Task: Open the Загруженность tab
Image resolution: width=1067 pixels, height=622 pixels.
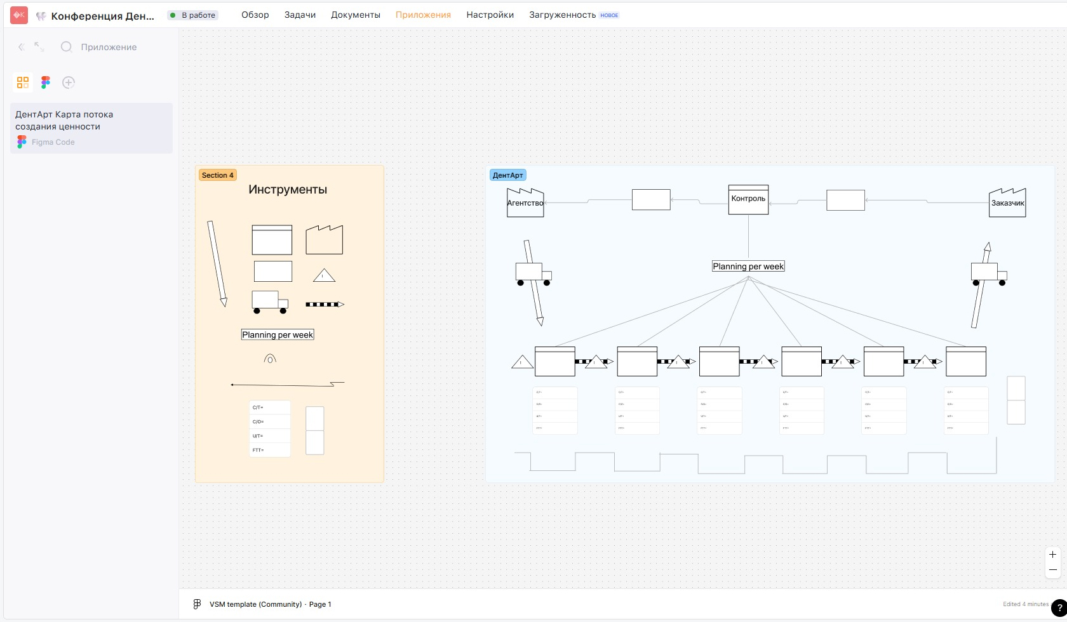Action: [563, 15]
